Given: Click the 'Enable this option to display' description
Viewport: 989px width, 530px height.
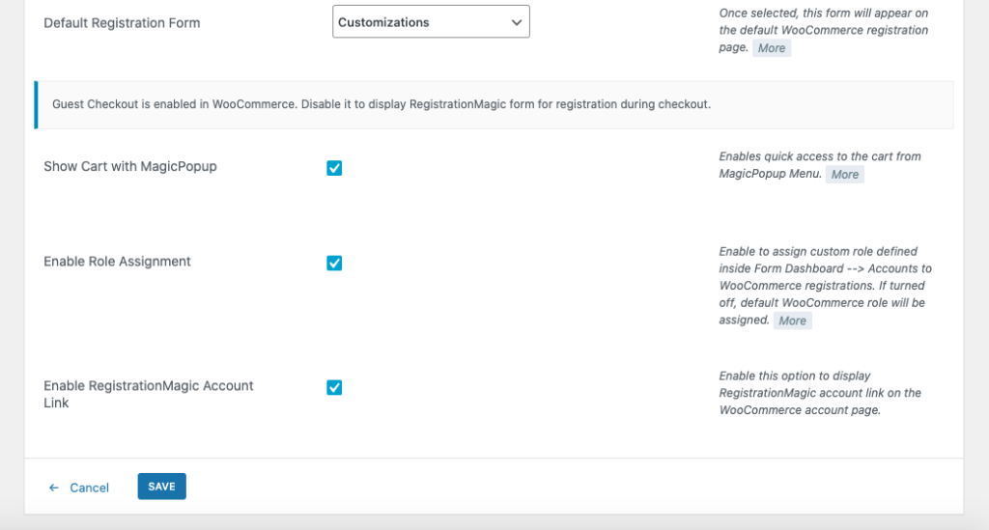Looking at the screenshot, I should click(820, 393).
